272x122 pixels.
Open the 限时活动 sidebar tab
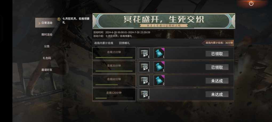coord(47,35)
